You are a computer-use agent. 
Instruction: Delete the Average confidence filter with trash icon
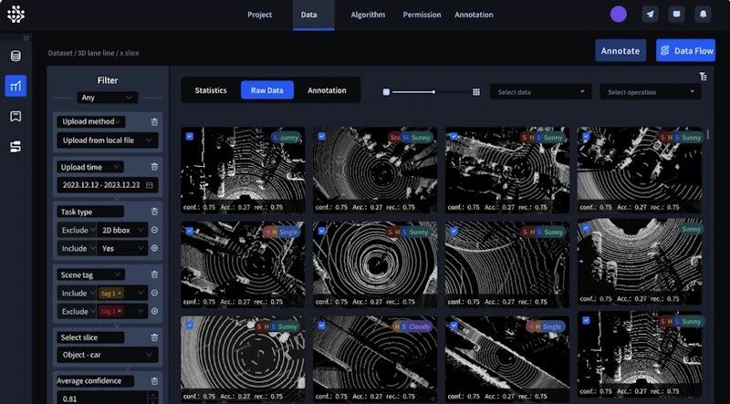click(x=154, y=381)
